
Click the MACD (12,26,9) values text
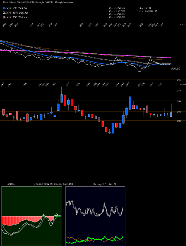tap(51, 184)
